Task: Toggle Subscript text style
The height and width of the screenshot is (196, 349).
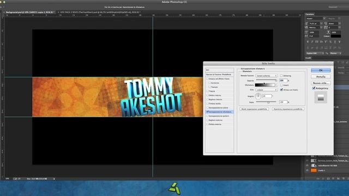Action: coord(330,42)
